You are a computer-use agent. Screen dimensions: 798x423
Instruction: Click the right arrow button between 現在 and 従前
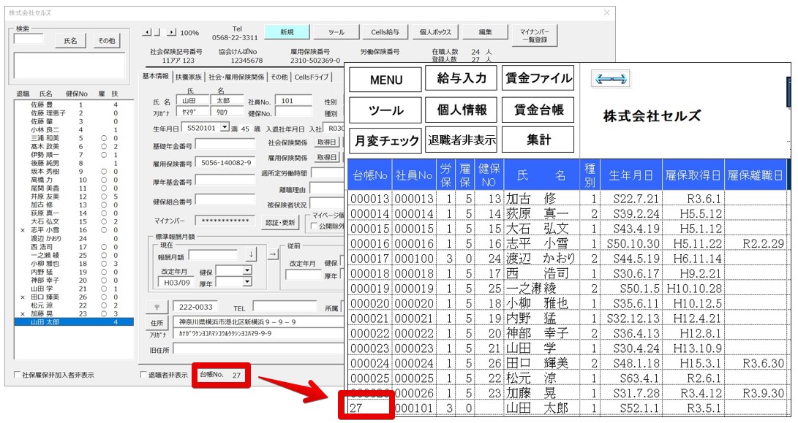[274, 254]
